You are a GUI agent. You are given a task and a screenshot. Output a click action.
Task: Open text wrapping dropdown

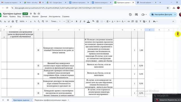click(x=118, y=22)
